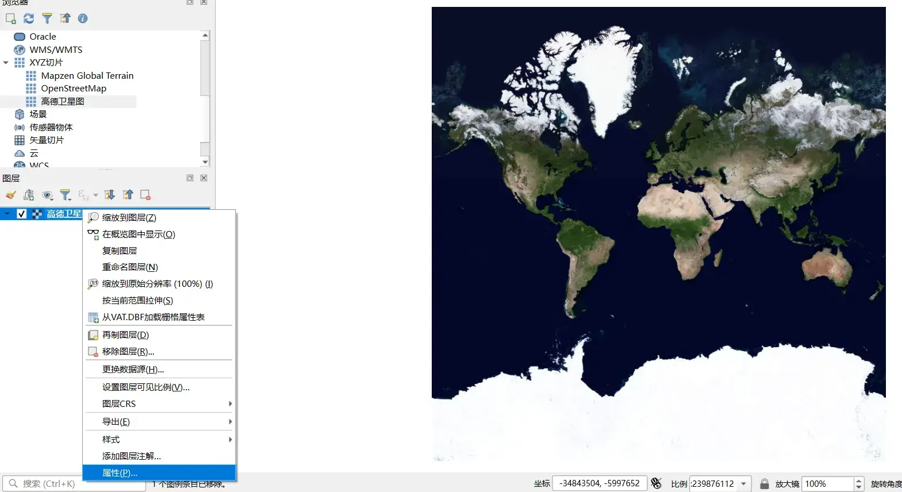
Task: Select the OpenStreetMap tile source
Action: [74, 89]
